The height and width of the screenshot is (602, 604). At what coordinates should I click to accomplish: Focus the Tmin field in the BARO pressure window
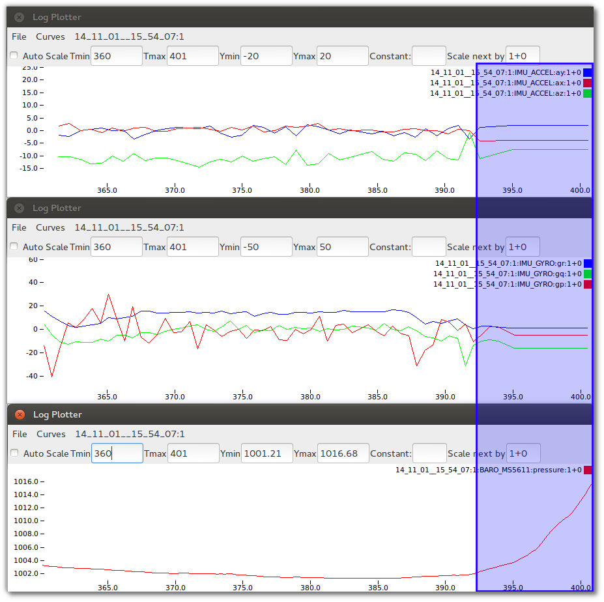(x=117, y=453)
